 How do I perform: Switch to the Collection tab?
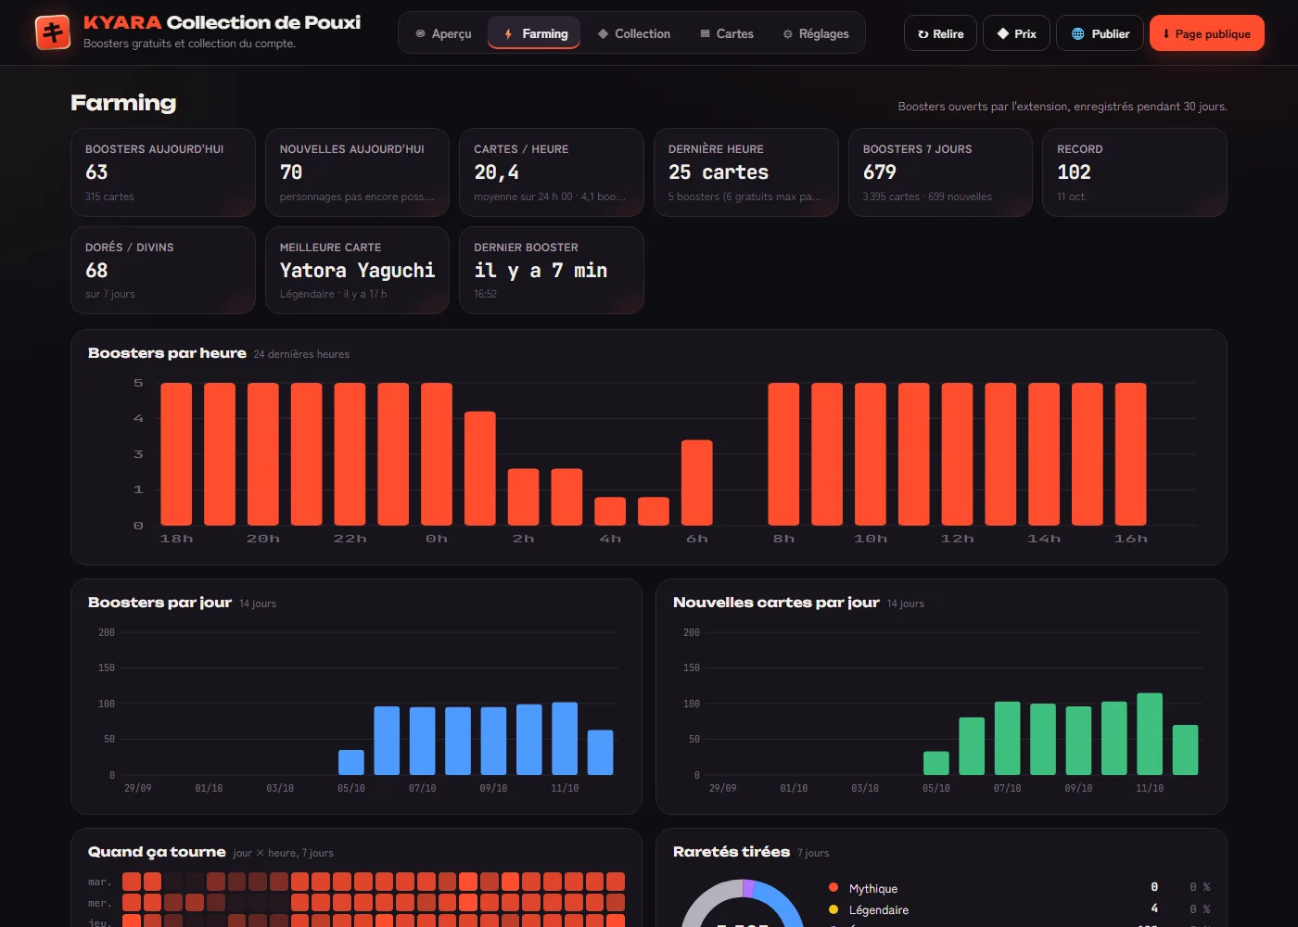coord(633,33)
